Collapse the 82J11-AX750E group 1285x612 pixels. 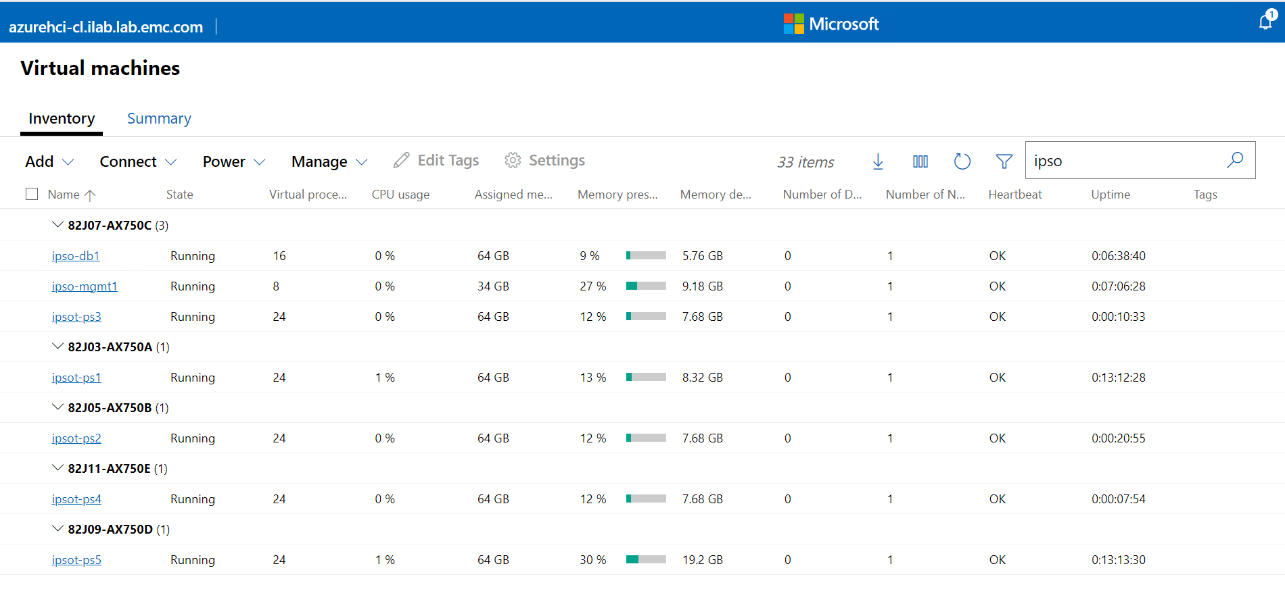pos(57,467)
